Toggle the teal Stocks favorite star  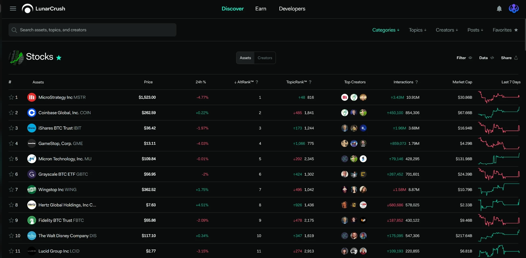[x=59, y=57]
